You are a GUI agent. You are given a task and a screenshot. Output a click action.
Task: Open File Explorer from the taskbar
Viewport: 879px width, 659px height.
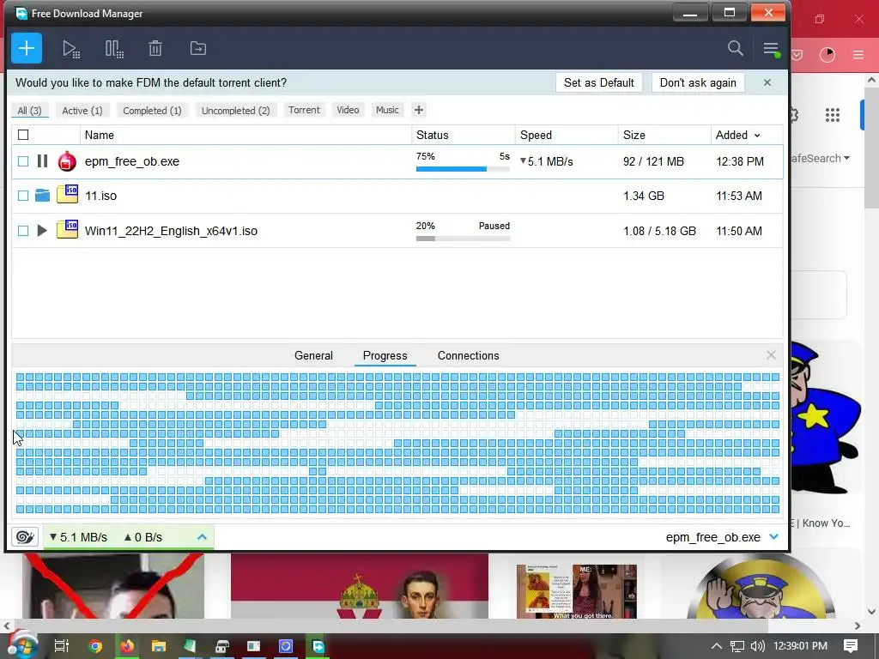pos(159,646)
